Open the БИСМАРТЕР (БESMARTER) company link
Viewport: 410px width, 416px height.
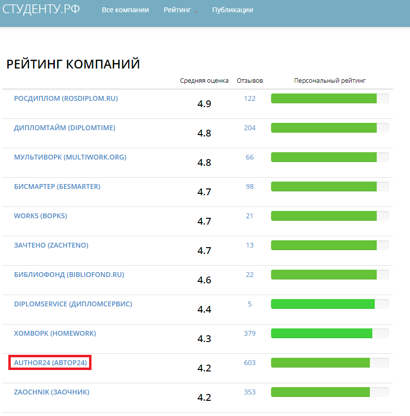[57, 186]
